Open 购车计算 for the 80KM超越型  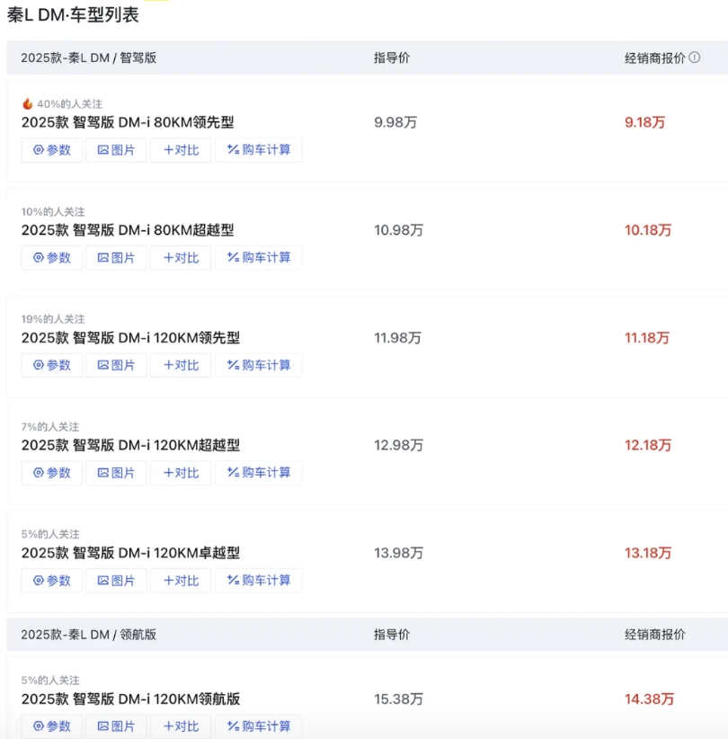click(258, 258)
